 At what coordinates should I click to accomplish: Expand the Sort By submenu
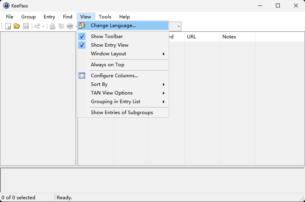(x=99, y=84)
